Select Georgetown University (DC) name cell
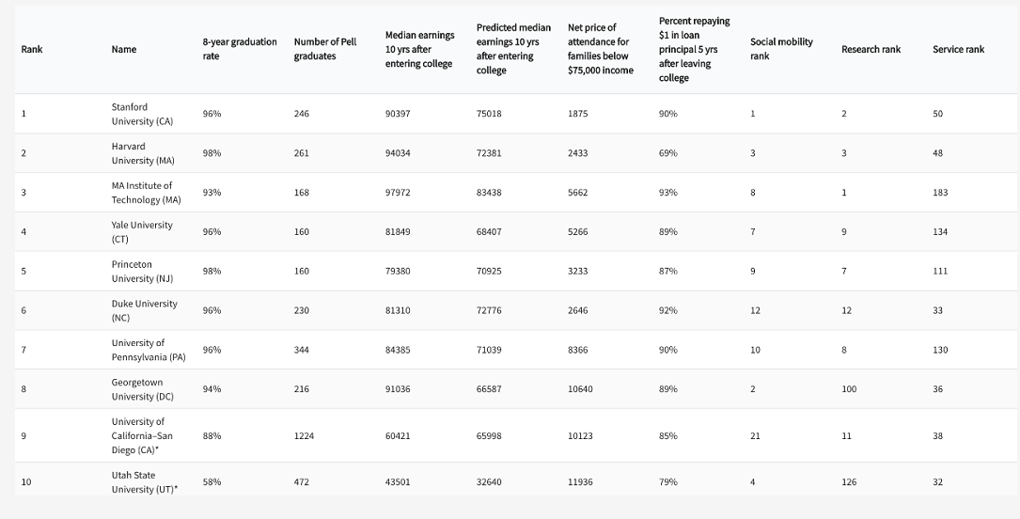The image size is (1020, 519). point(143,389)
